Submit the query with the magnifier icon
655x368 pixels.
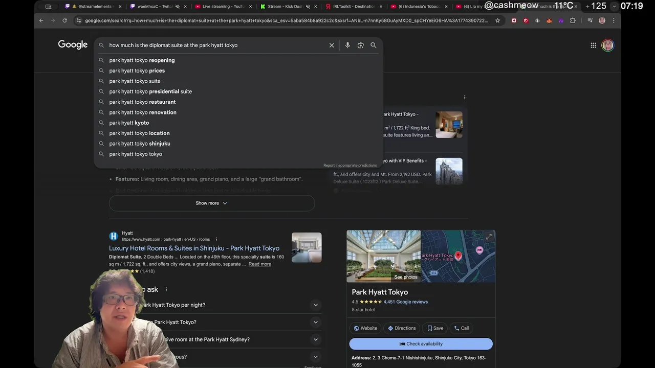[374, 45]
